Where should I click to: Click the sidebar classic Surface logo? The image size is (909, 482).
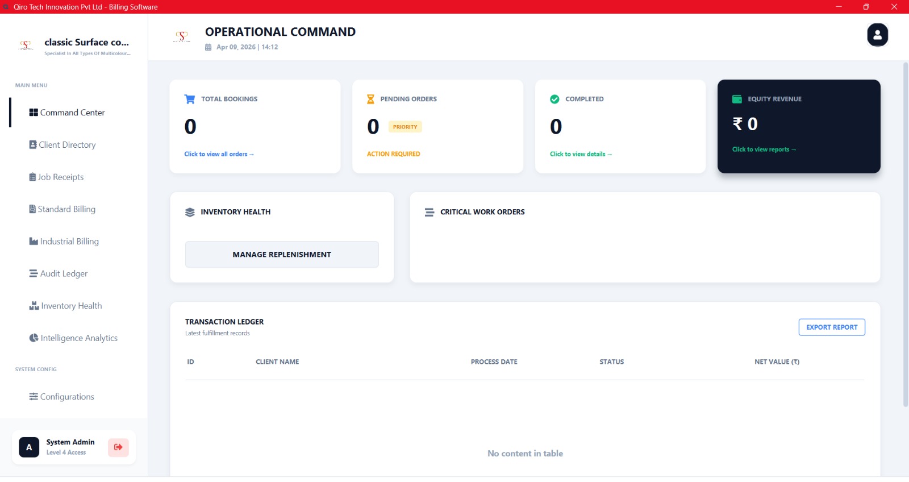pos(26,45)
